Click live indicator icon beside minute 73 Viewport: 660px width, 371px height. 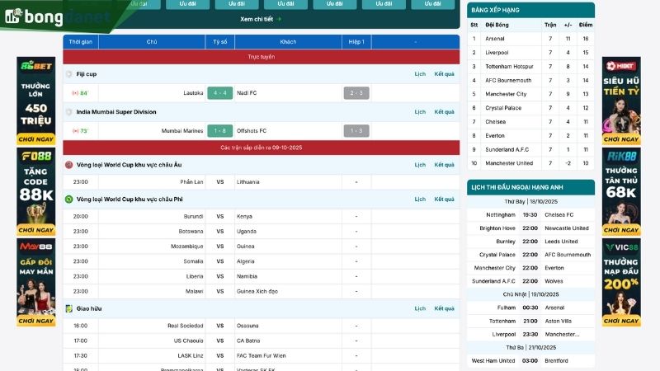(75, 131)
